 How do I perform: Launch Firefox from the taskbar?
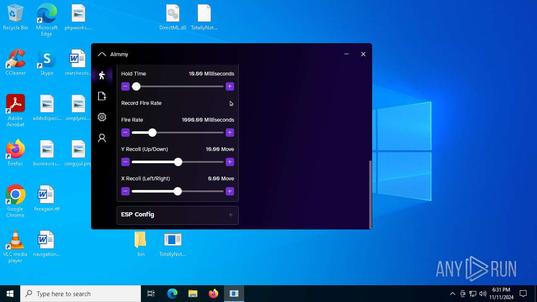(213, 294)
